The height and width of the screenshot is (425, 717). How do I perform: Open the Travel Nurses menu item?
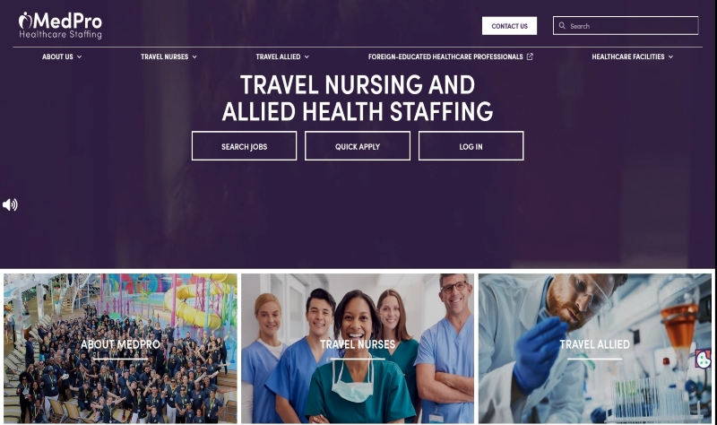click(x=165, y=56)
